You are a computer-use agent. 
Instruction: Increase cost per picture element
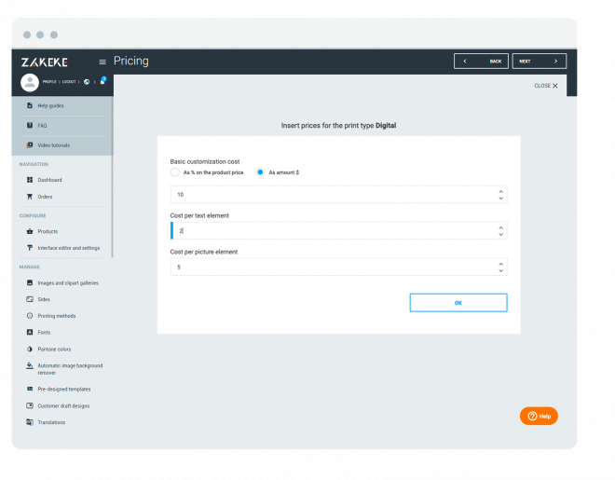click(x=501, y=264)
